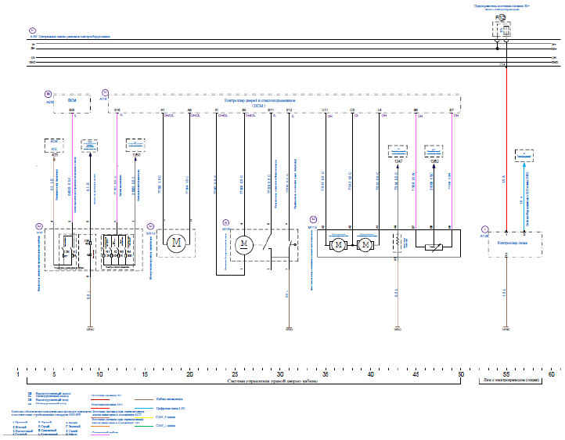The height and width of the screenshot is (440, 565).
Task: Select the sunroof controller box
Action: tap(515, 244)
